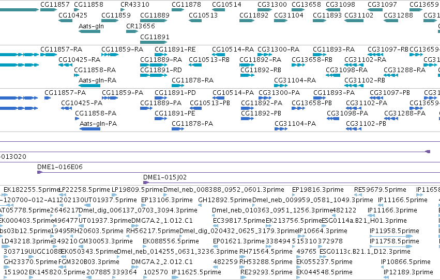Select the CG11859-PA protein label

click(123, 93)
